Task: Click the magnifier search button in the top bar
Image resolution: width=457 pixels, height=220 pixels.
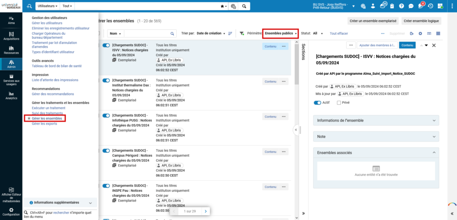Action: [244, 6]
